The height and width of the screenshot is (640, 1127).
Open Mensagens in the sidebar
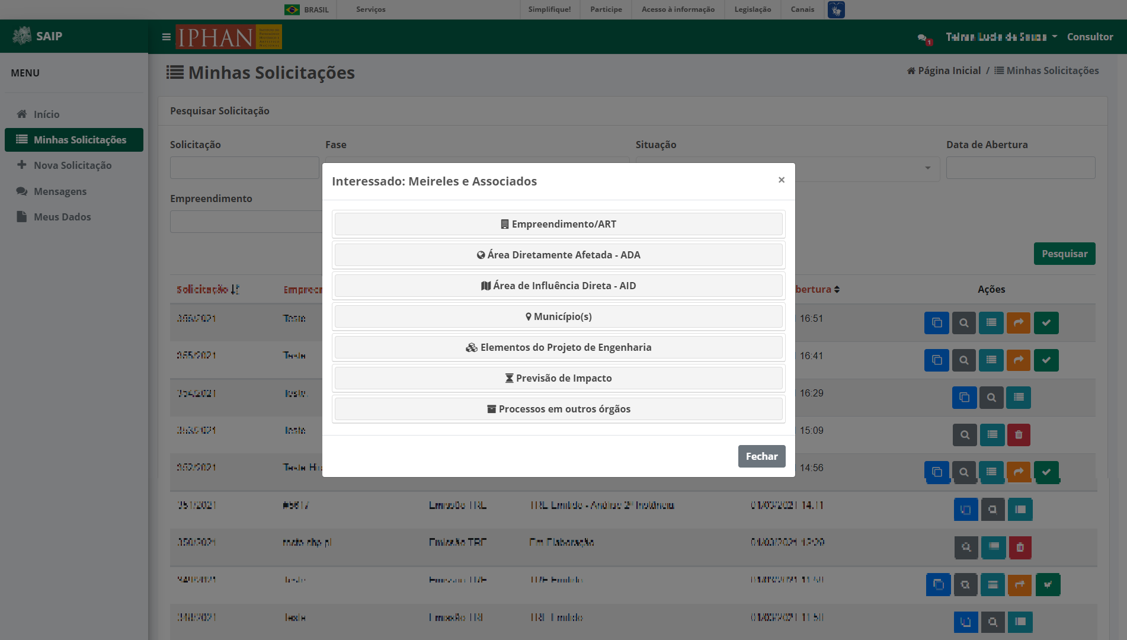(x=74, y=191)
